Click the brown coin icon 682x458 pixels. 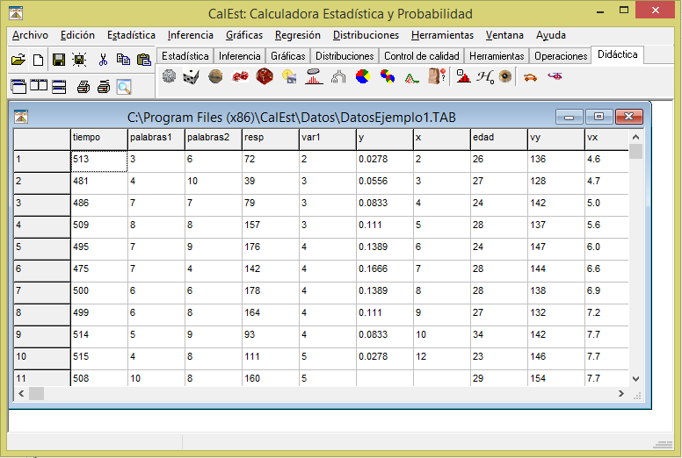pos(215,76)
